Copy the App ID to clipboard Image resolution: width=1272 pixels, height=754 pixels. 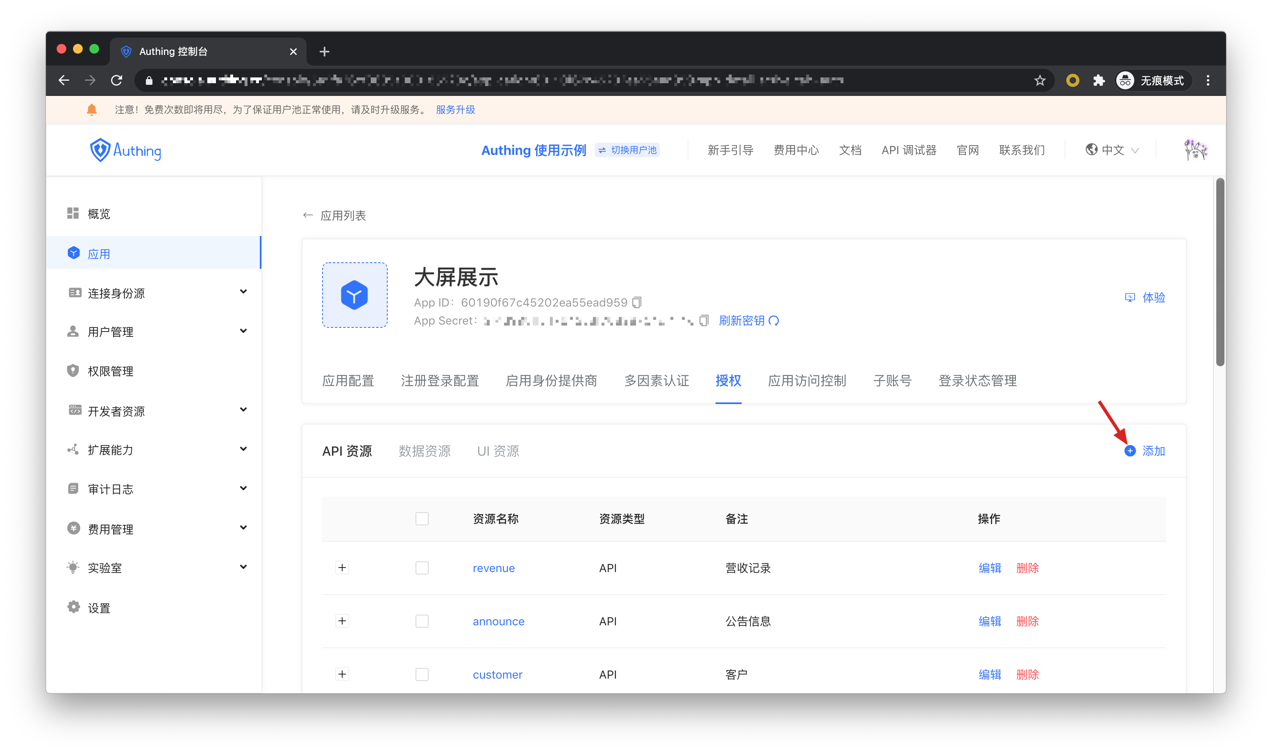pyautogui.click(x=637, y=302)
